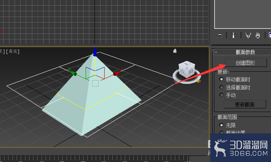Select the 移动截面时 radio option
The width and height of the screenshot is (271, 162).
coord(221,79)
